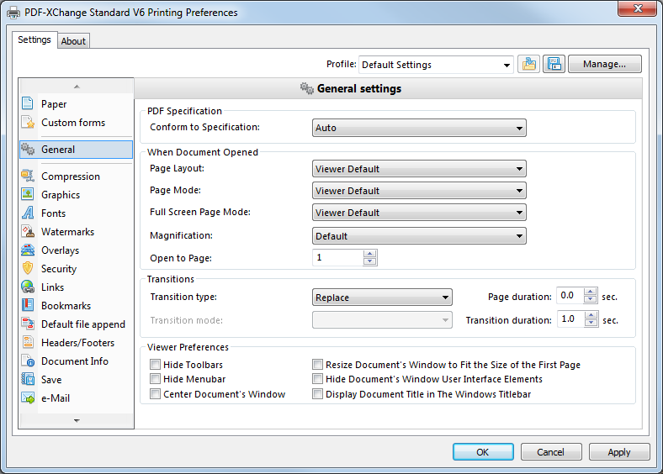This screenshot has width=663, height=474.
Task: Switch to the Settings tab
Action: (x=34, y=39)
